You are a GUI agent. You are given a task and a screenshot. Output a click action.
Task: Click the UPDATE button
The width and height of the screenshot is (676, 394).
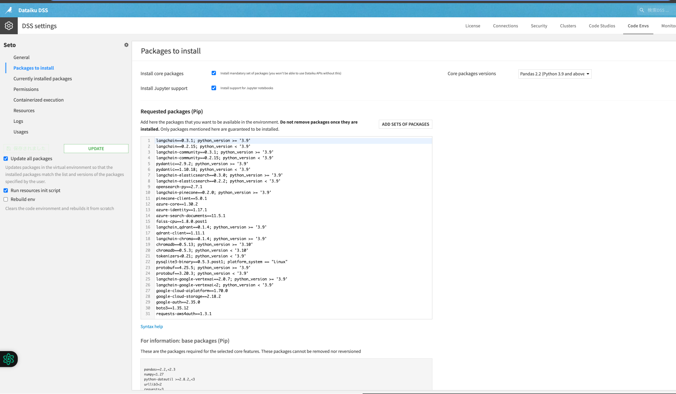click(x=96, y=148)
